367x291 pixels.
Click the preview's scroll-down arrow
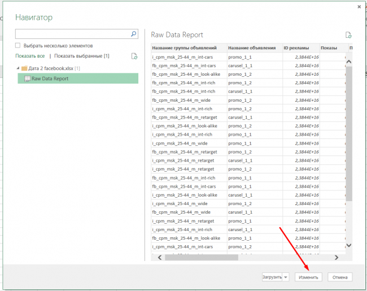(348, 245)
